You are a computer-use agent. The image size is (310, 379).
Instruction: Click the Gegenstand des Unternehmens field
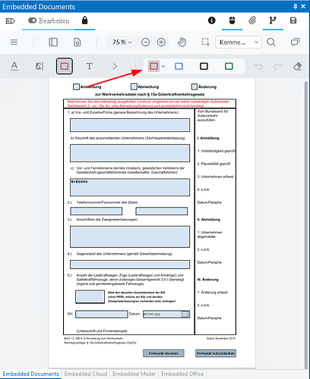(x=130, y=265)
